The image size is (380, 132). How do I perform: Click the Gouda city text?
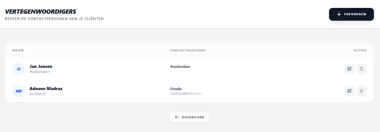click(x=176, y=89)
